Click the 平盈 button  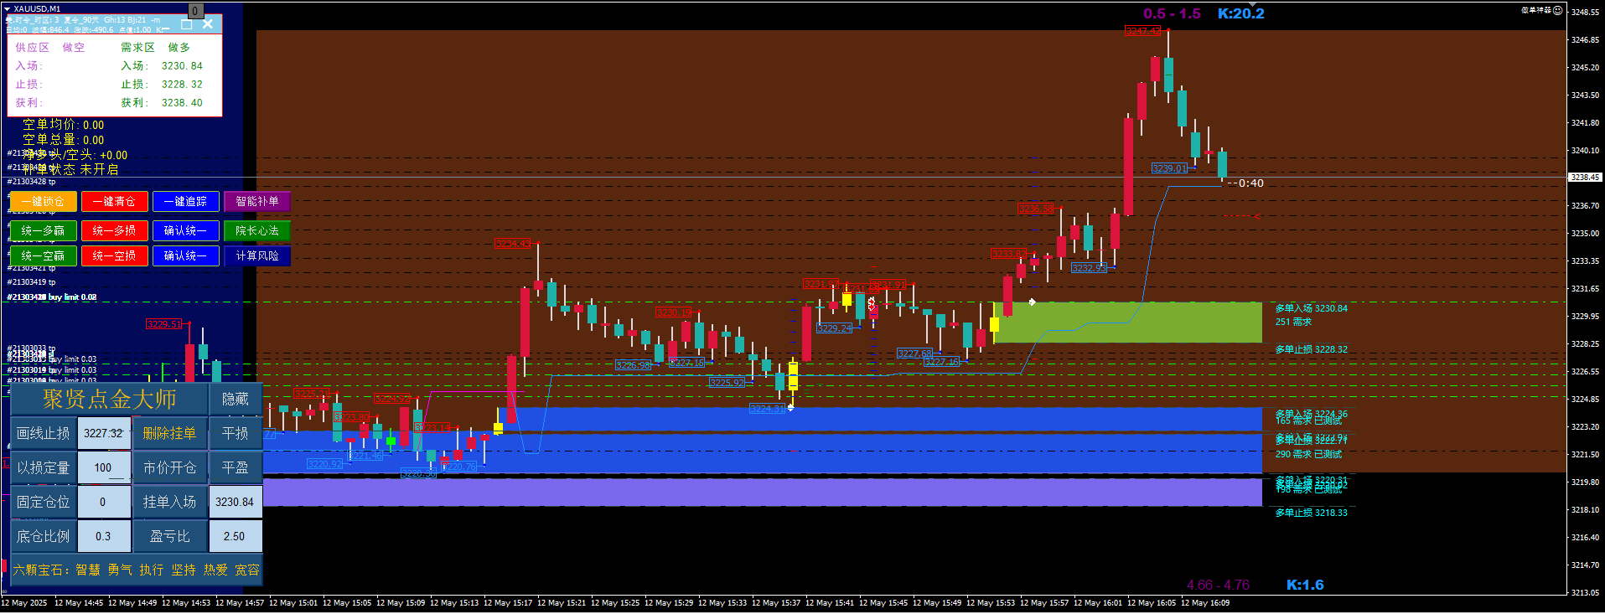tap(235, 467)
